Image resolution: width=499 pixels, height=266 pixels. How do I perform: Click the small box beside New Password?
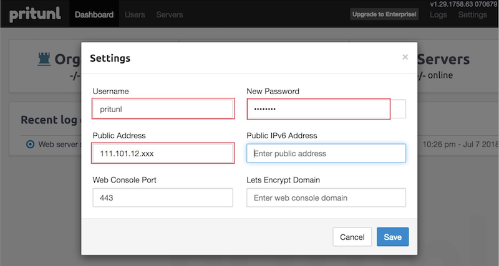(398, 109)
